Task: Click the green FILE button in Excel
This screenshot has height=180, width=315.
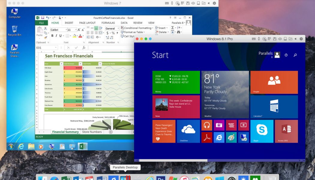Action: [x=41, y=23]
